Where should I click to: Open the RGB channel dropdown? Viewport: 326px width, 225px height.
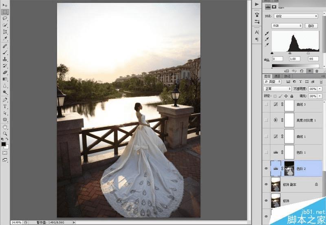(286, 26)
